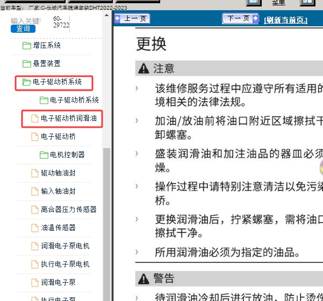Click the folder icon beside 电机控制器
This screenshot has height=301, width=323.
click(44, 155)
